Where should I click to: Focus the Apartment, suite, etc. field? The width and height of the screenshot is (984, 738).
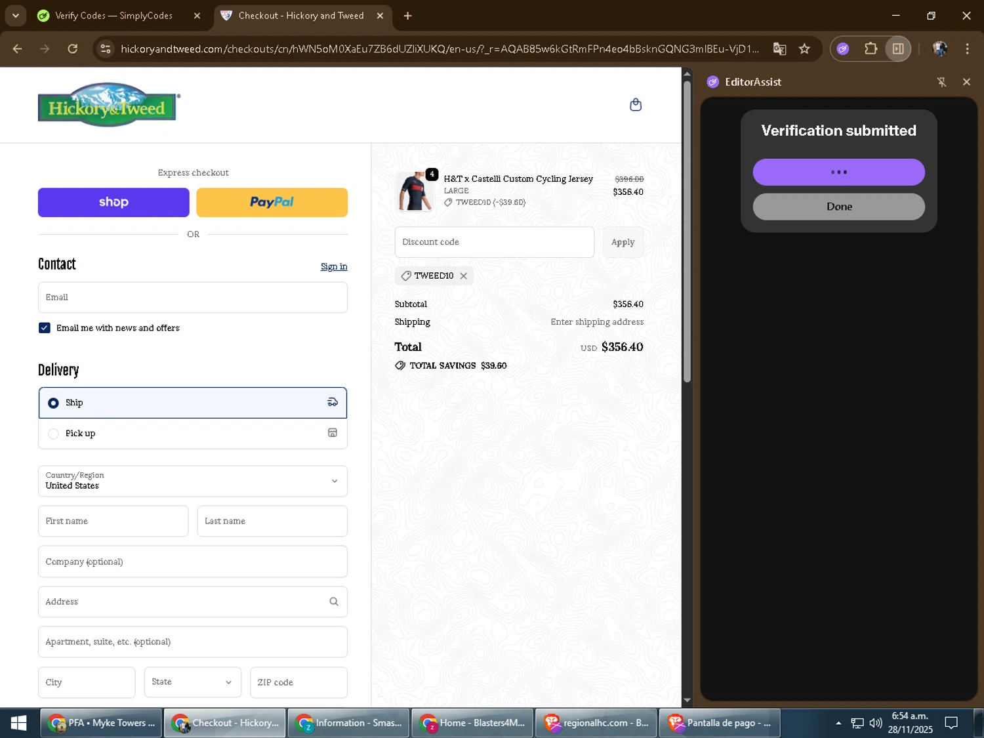[x=193, y=642]
